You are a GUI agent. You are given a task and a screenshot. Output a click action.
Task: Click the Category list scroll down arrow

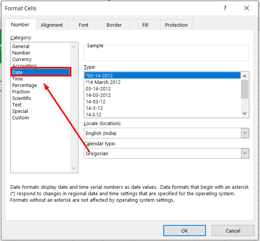(74, 168)
